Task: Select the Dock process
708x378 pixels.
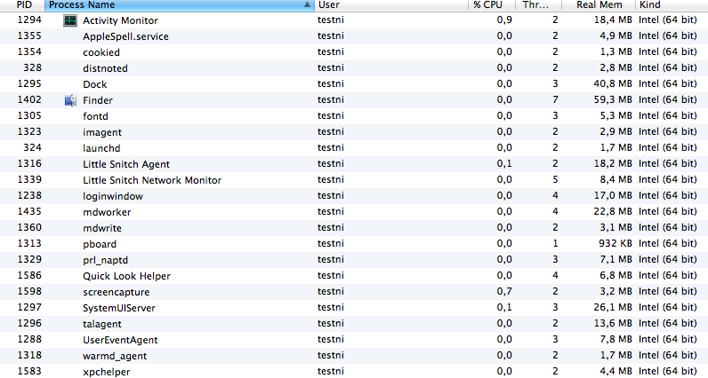Action: 95,84
